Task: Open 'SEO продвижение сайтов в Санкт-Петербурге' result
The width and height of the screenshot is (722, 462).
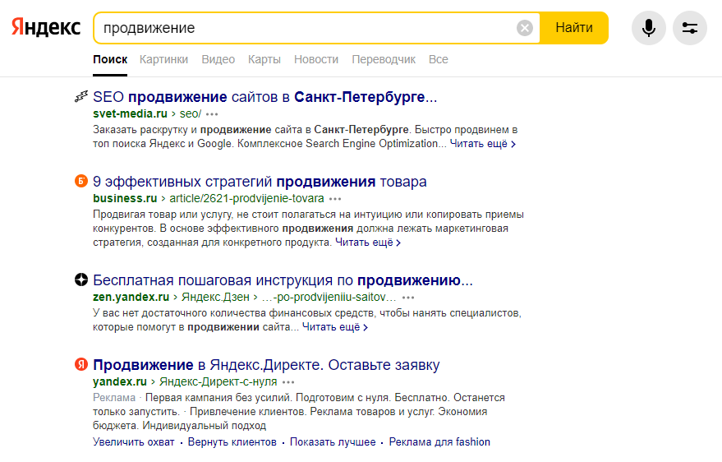Action: click(264, 97)
